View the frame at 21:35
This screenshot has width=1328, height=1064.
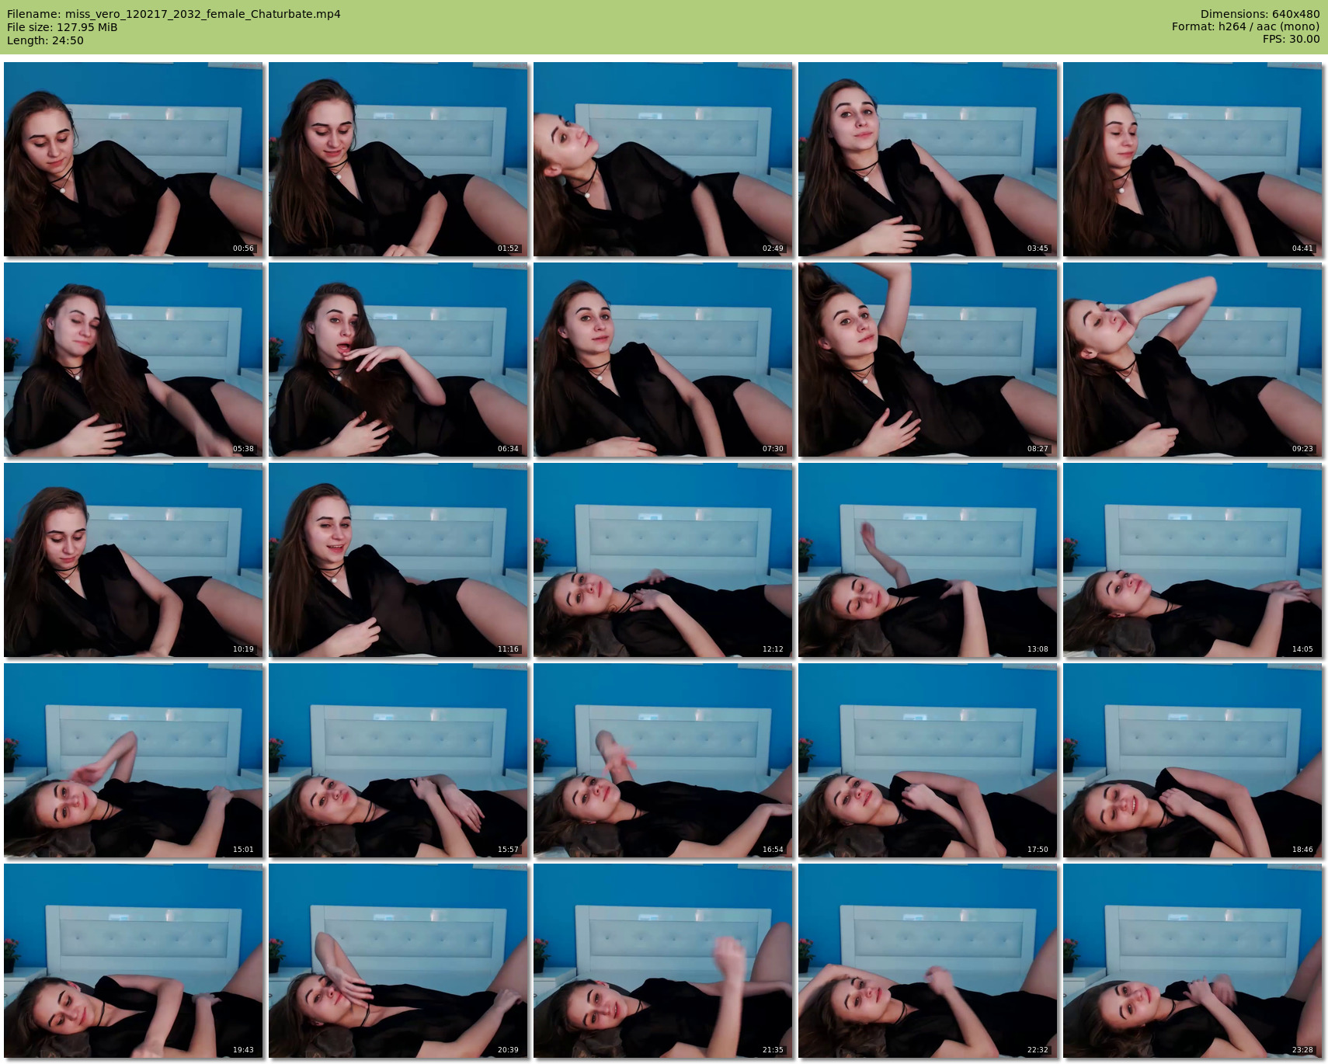[x=663, y=961]
